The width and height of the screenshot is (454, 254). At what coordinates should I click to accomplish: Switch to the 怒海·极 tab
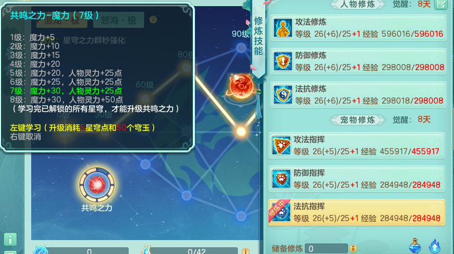[x=119, y=20]
